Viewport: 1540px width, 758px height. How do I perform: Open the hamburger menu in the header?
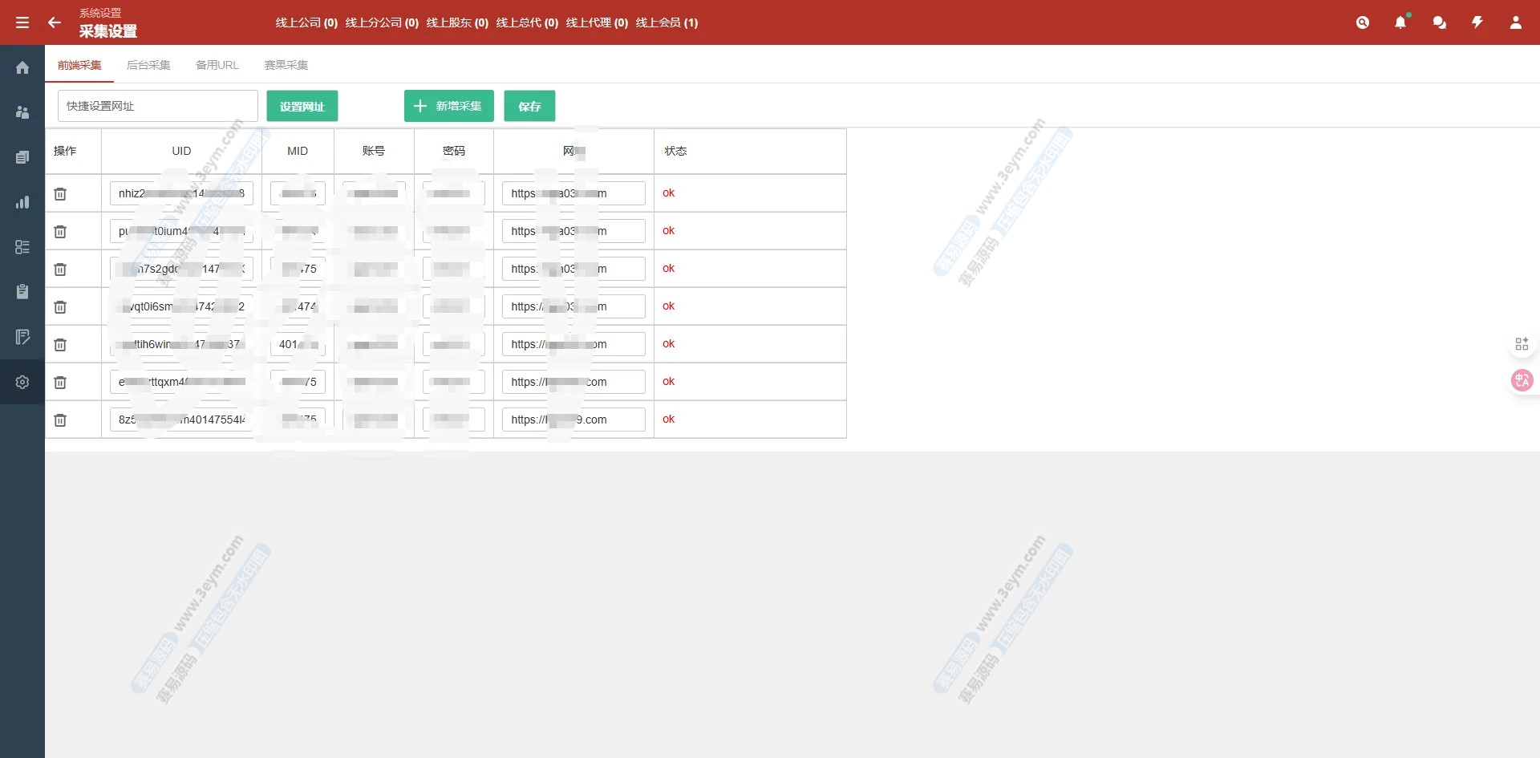pyautogui.click(x=22, y=22)
